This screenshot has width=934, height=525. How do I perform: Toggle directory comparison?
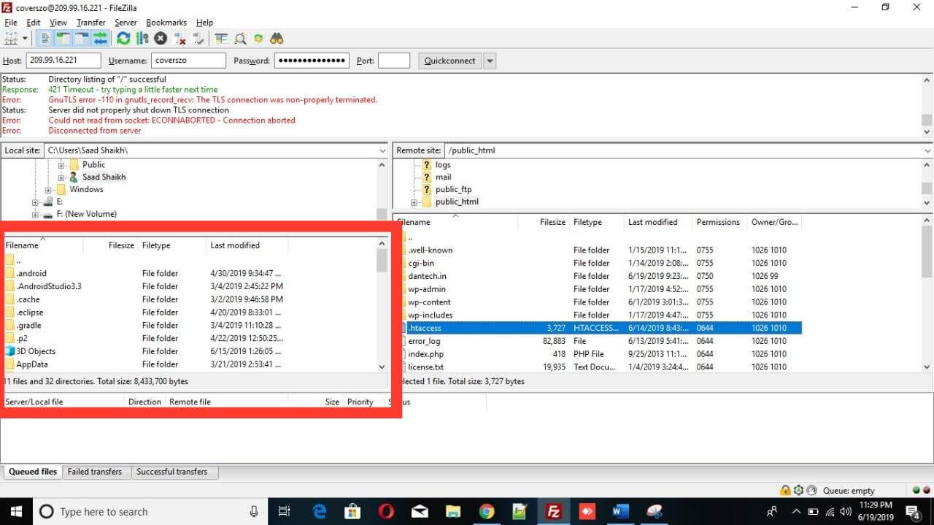[239, 39]
